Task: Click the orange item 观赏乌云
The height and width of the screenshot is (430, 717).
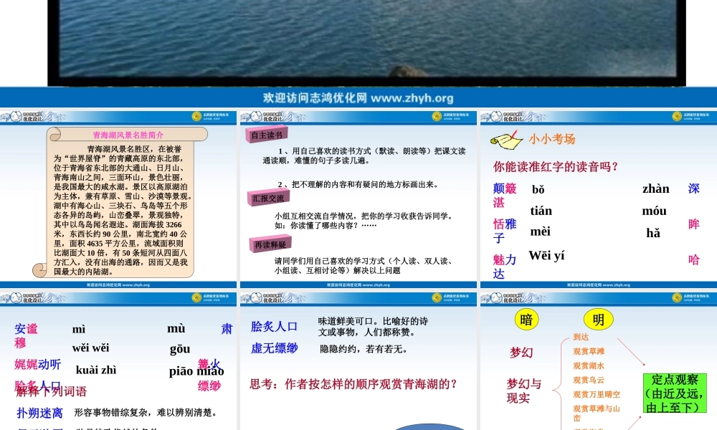Action: [x=589, y=380]
